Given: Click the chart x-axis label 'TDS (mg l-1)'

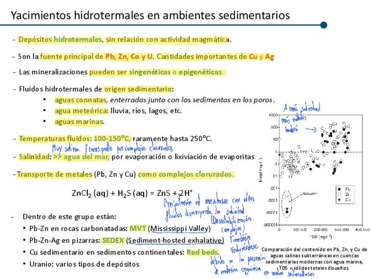Looking at the screenshot, I should pos(321,237).
